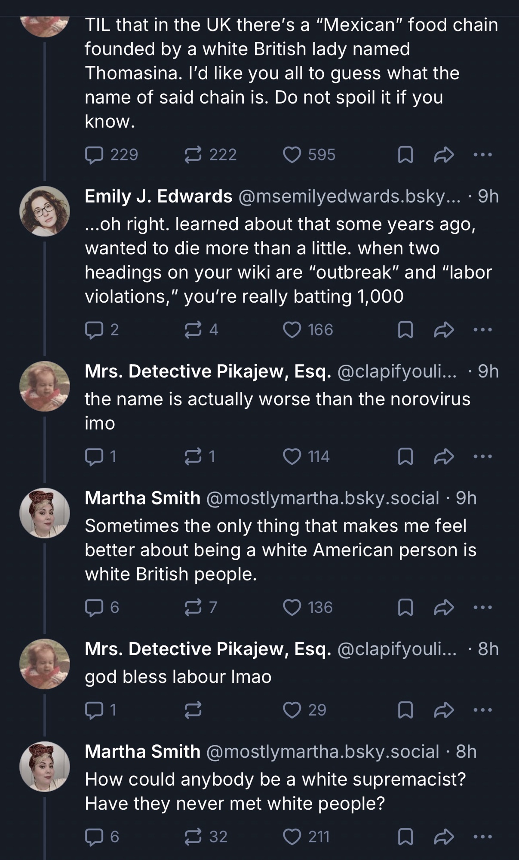Screen dimensions: 519x860
Task: Reply to the post with 229 replies
Action: (94, 155)
